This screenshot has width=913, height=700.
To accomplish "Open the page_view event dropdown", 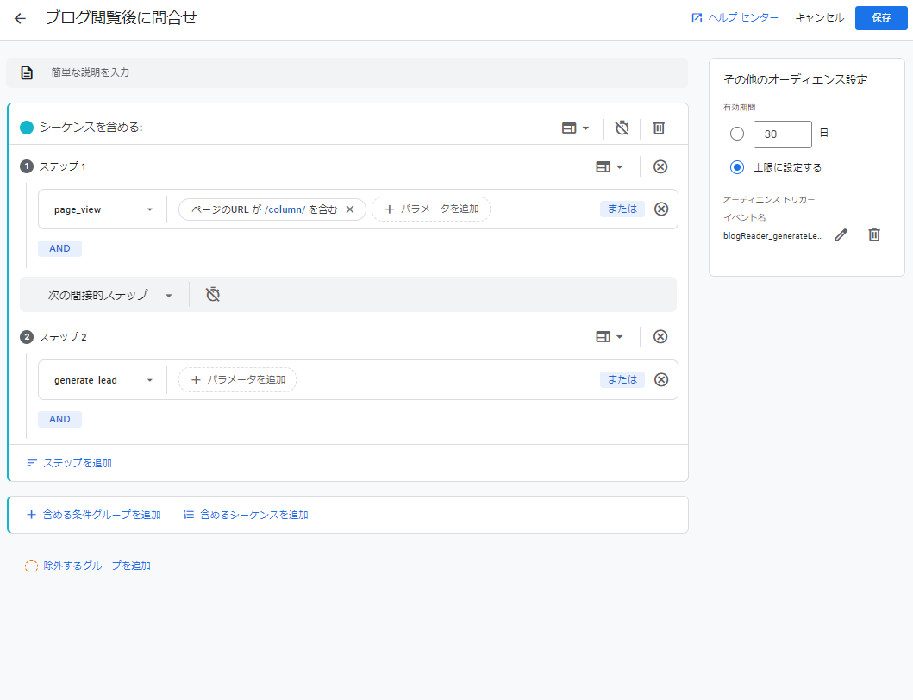I will point(103,209).
